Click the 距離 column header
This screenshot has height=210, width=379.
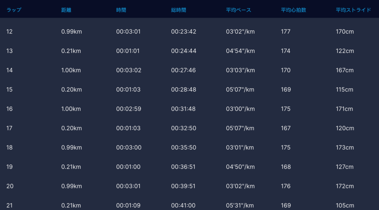pyautogui.click(x=66, y=10)
